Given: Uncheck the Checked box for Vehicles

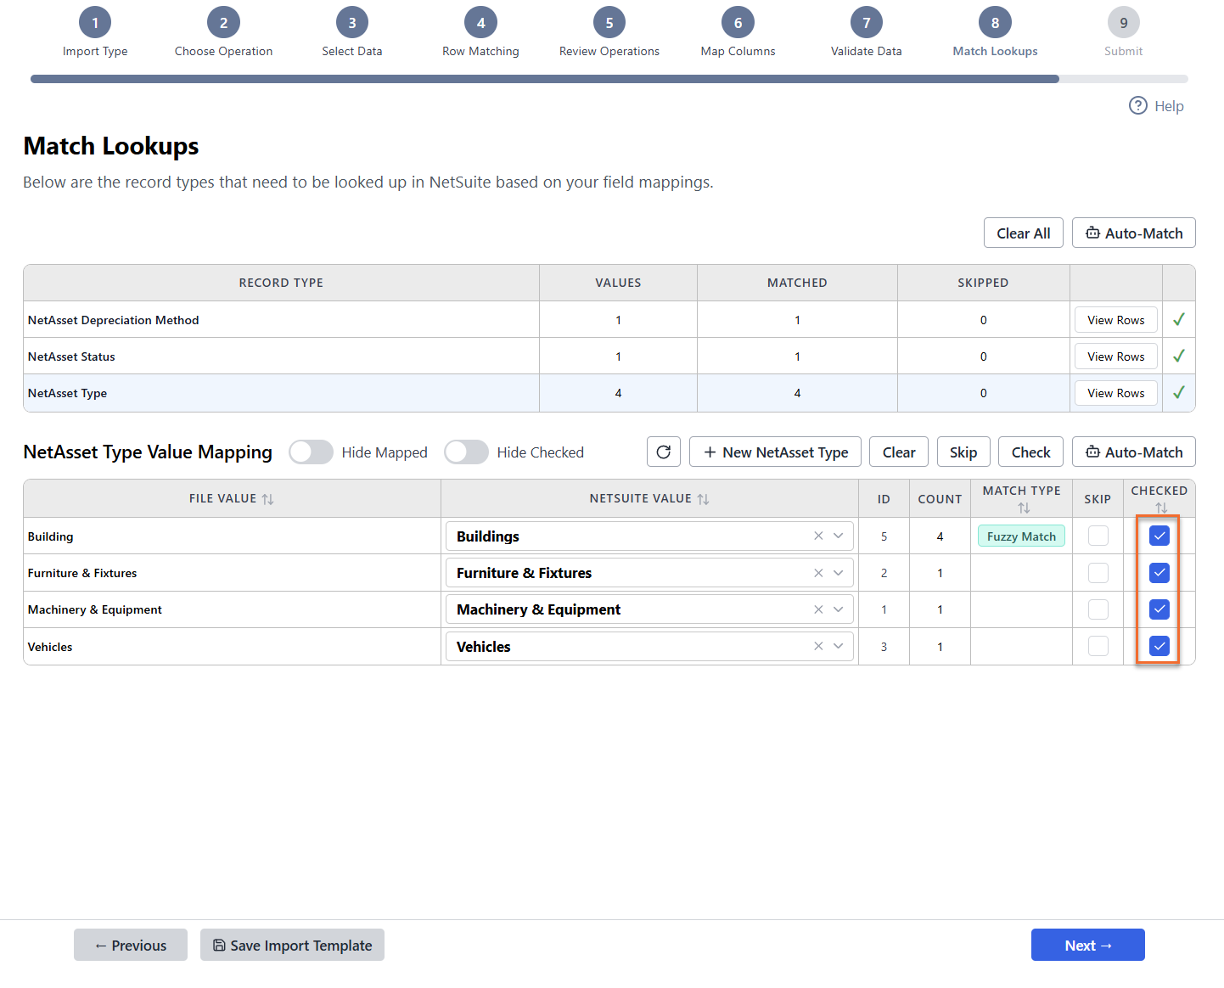Looking at the screenshot, I should (1159, 646).
